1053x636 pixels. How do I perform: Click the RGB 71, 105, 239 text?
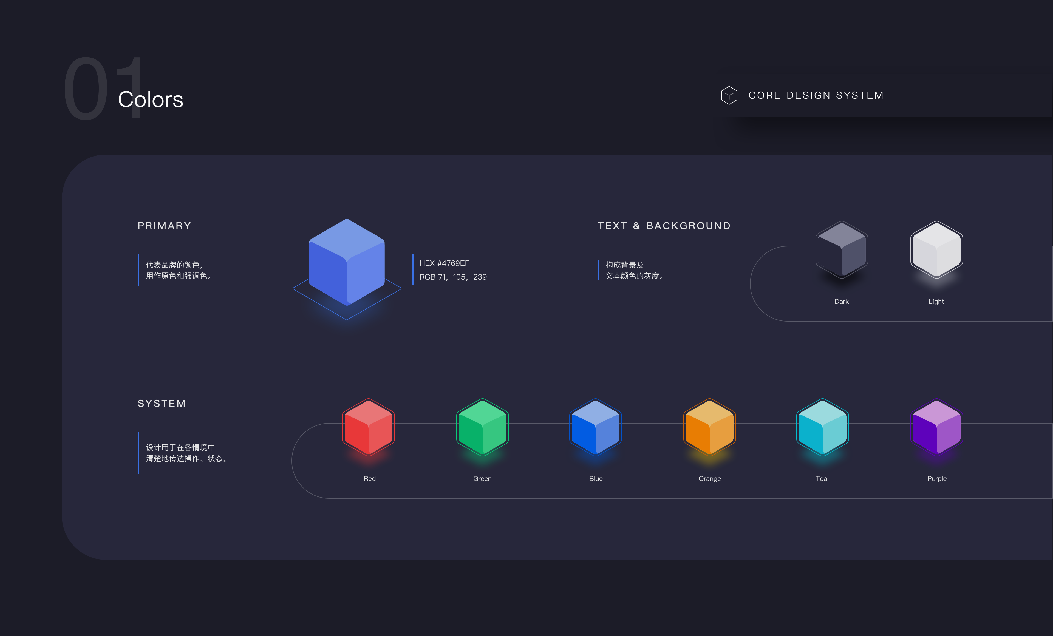[452, 277]
